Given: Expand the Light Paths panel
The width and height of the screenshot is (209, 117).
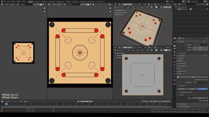Looking at the screenshot, I should (181, 56).
